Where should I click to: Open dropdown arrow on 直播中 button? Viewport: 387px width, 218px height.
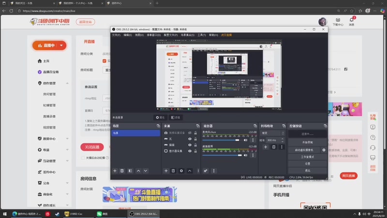click(x=61, y=46)
